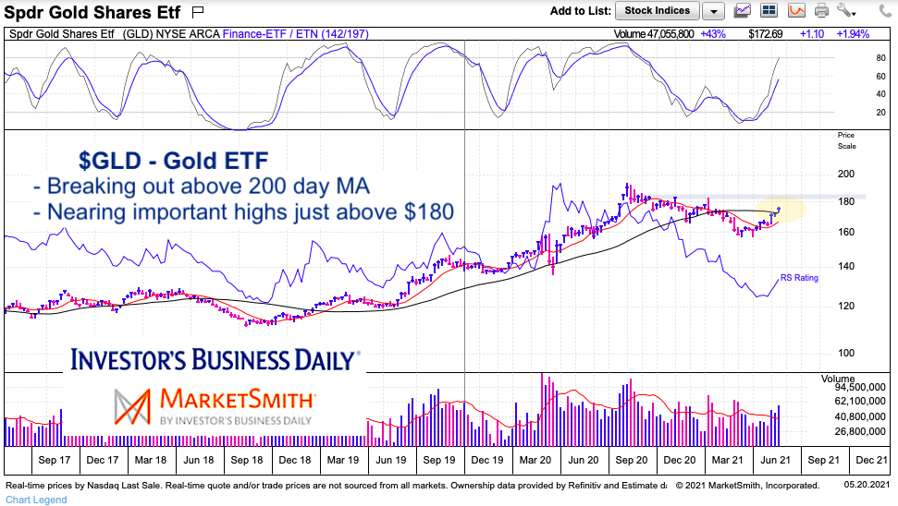Select Mar 20 on the date axis
The width and height of the screenshot is (898, 506).
535,460
